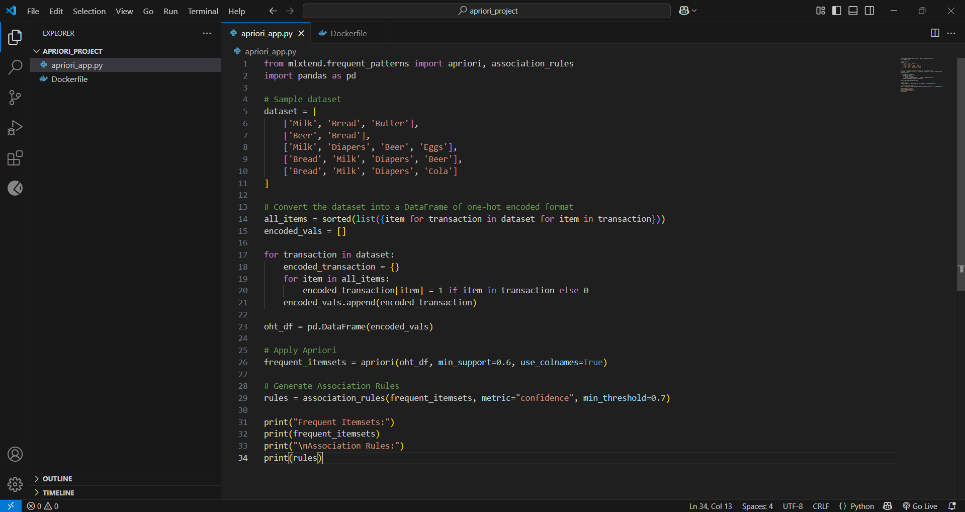Screen dimensions: 965x512
Task: Open the Edit menu
Action: coord(56,11)
